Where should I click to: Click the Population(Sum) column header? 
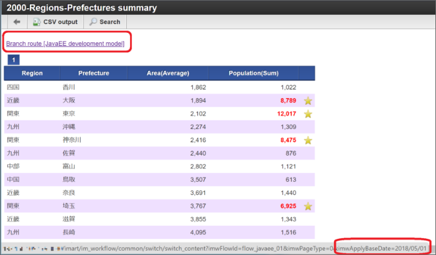253,73
